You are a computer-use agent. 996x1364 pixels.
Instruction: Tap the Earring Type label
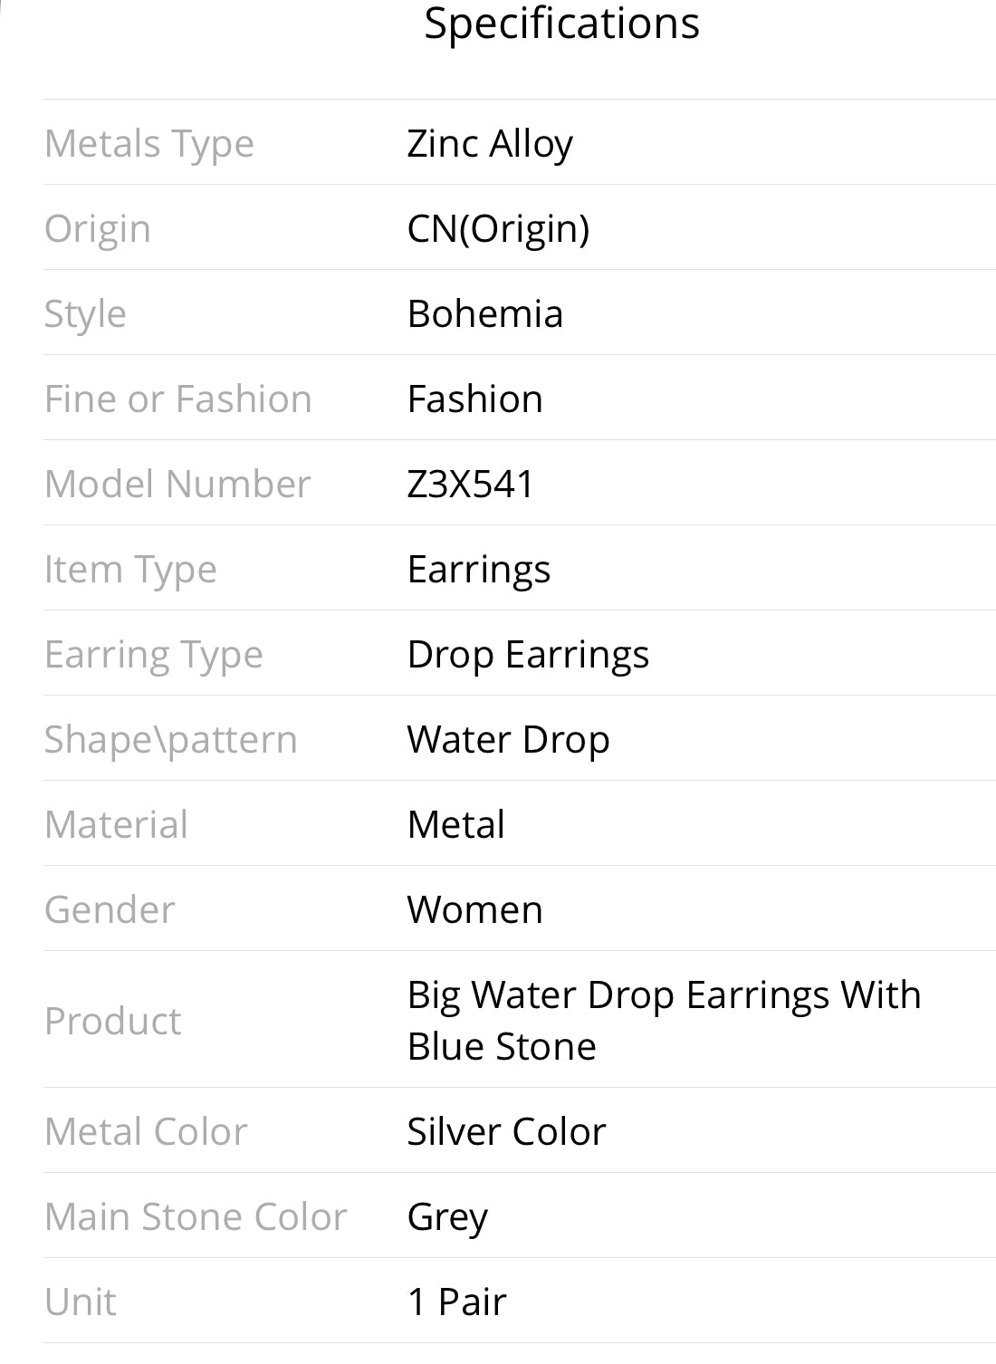point(154,655)
